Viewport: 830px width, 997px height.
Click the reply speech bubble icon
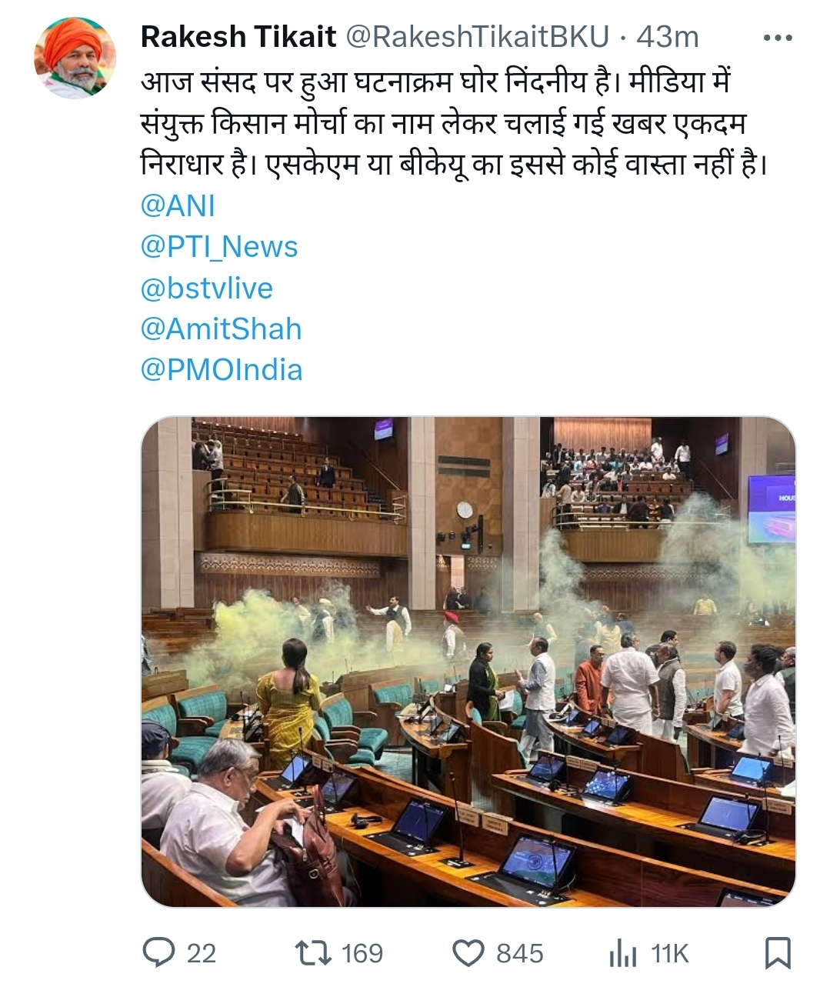click(x=159, y=952)
